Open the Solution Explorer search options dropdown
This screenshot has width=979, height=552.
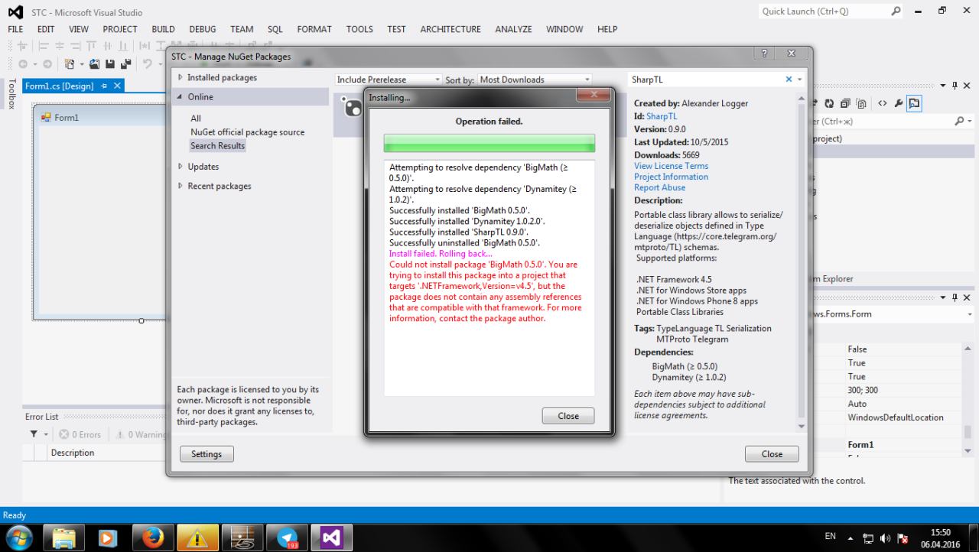[x=969, y=121]
